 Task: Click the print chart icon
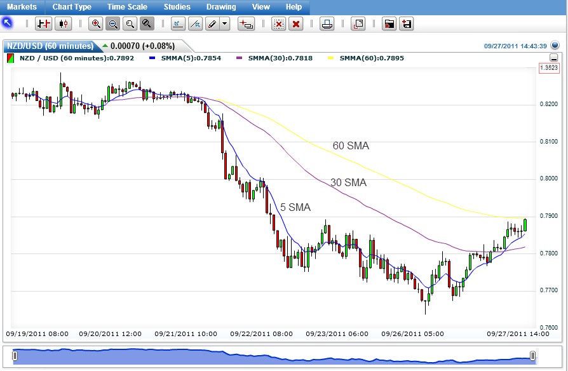click(x=327, y=24)
